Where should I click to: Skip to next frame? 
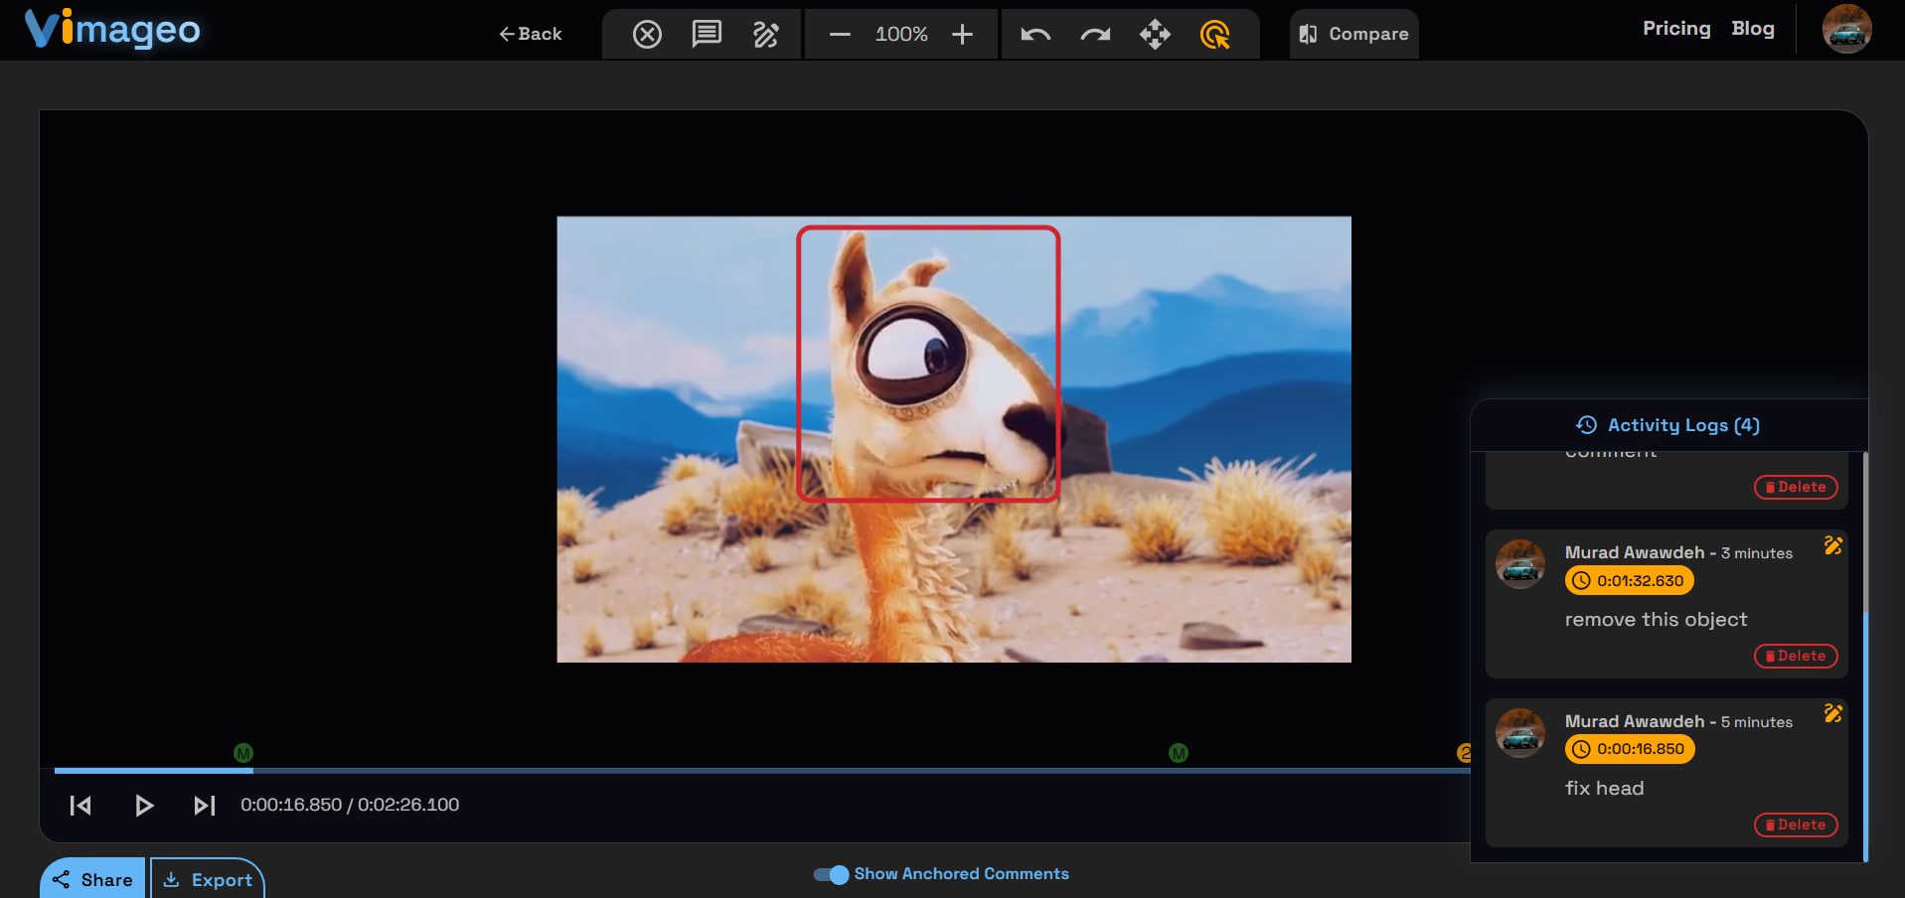click(x=205, y=806)
